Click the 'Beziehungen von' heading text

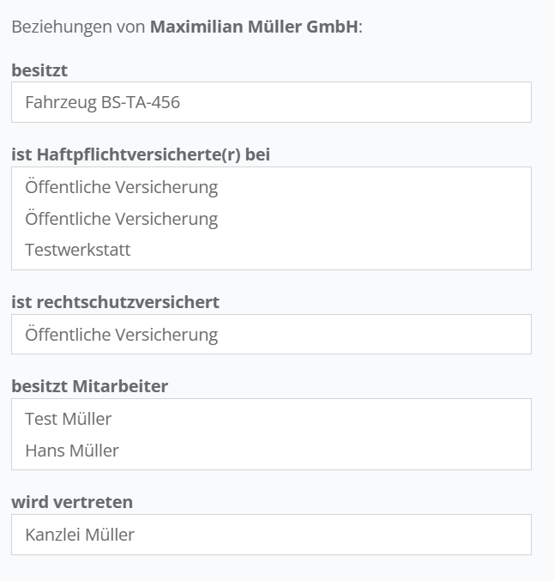(x=78, y=27)
